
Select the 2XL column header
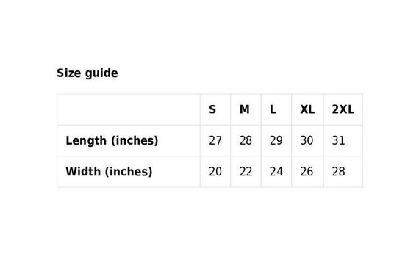343,109
